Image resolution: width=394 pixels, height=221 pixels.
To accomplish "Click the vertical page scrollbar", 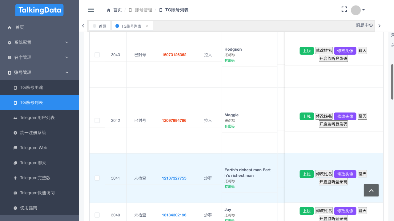I will tap(392, 82).
